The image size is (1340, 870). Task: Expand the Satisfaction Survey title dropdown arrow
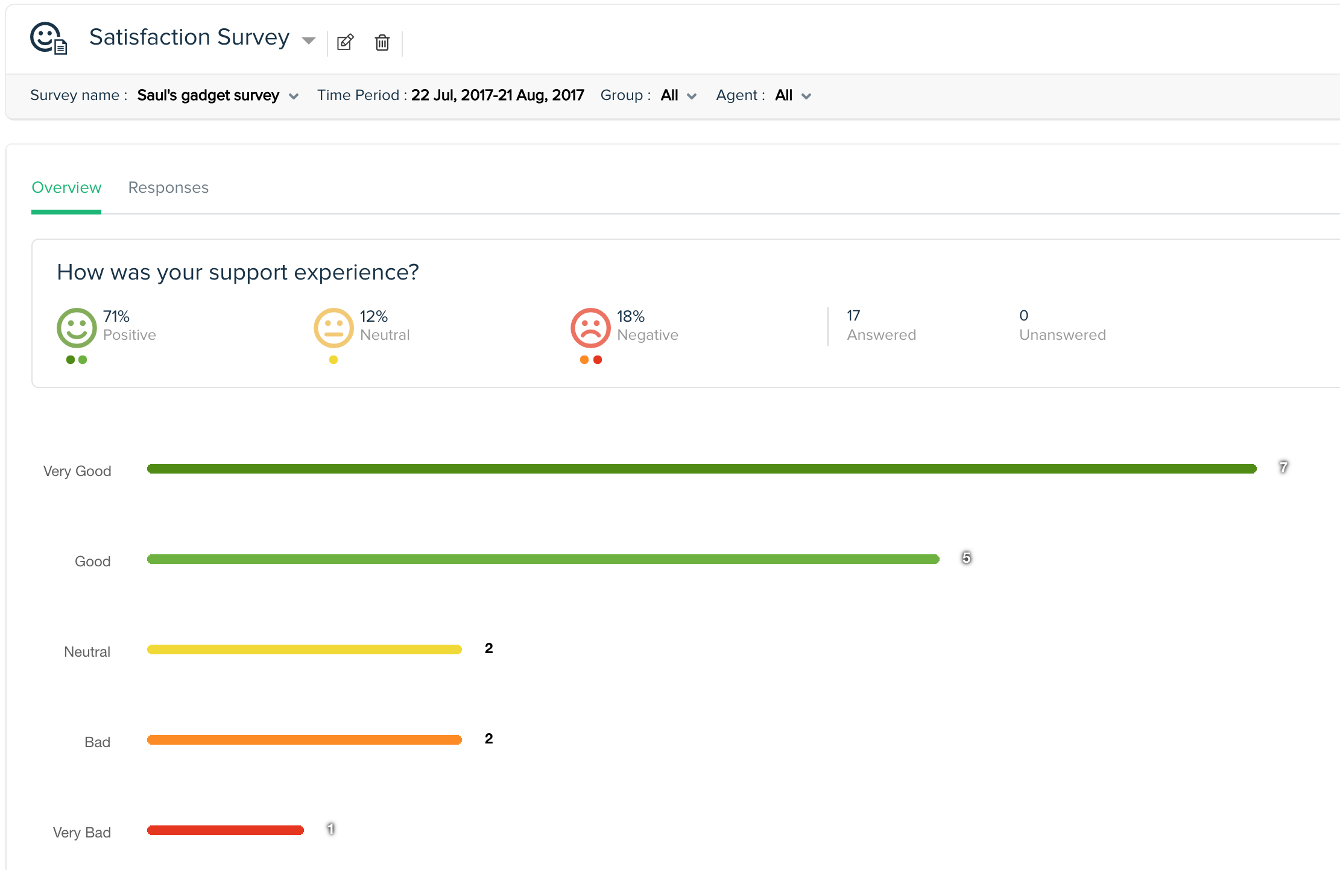309,41
